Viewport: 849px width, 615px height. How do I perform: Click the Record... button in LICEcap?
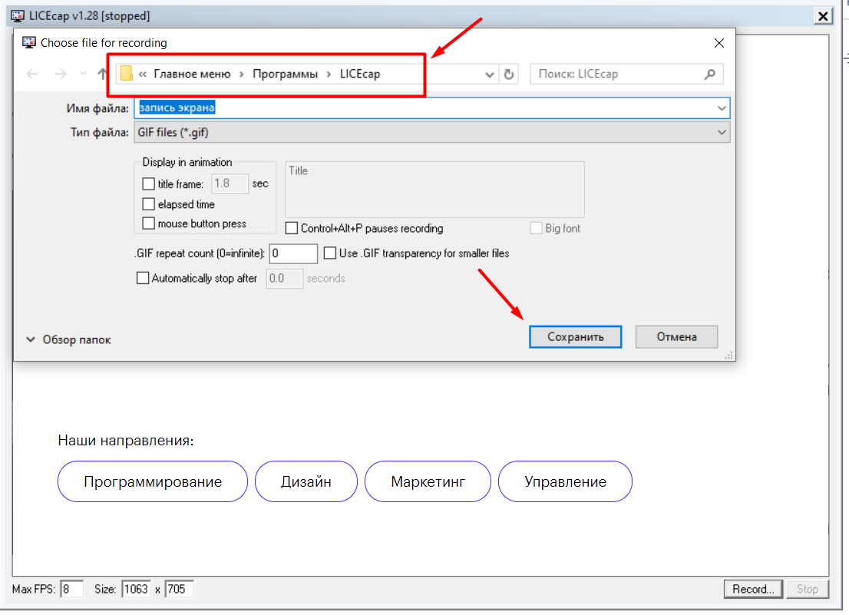(753, 589)
